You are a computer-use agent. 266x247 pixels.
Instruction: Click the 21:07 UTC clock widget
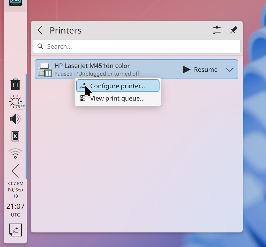coord(15,210)
